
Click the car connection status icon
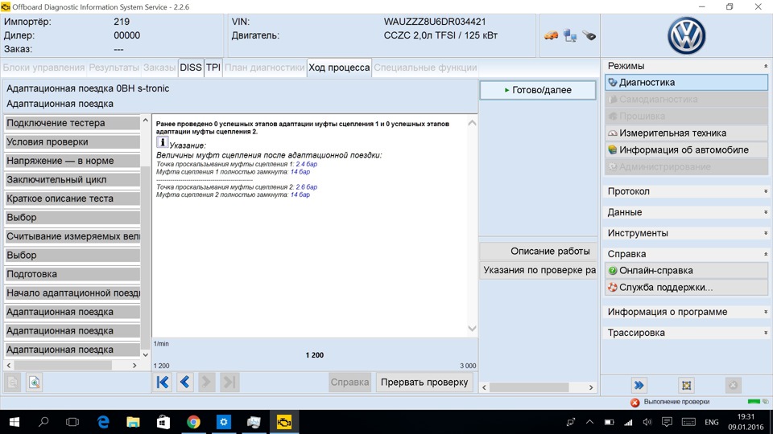point(551,35)
